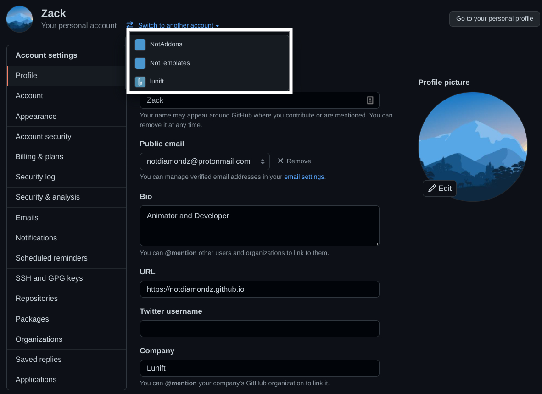Screen dimensions: 542x394
Task: Open Saved replies
Action: [x=67, y=359]
